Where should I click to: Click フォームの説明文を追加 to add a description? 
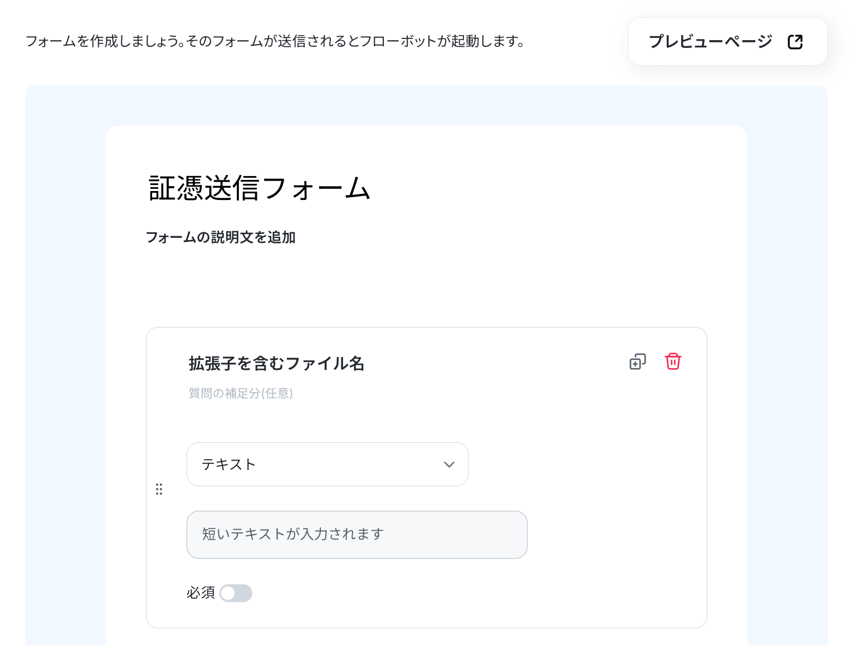221,237
